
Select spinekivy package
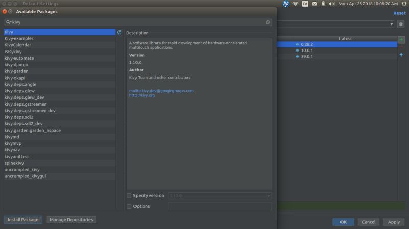pyautogui.click(x=59, y=163)
